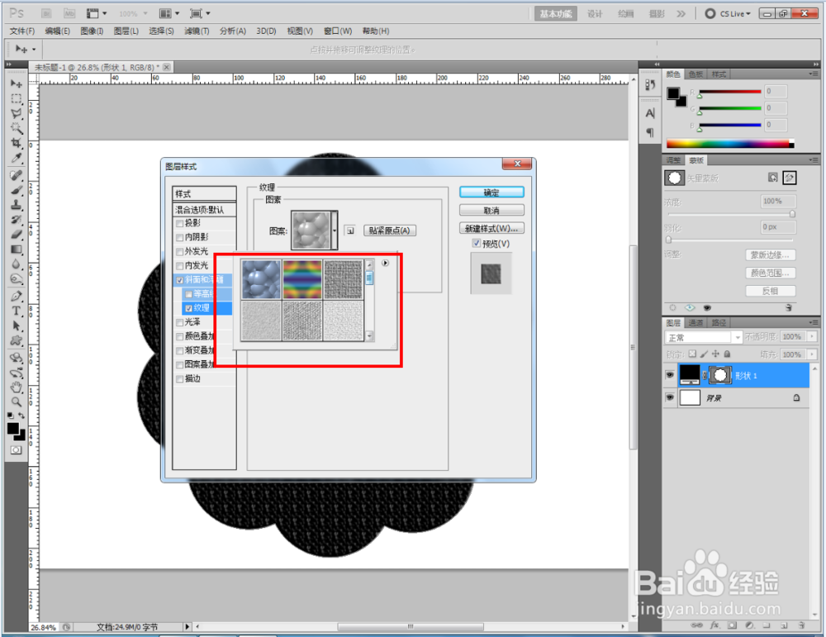Delete layer using trash icon
Viewport: 826px width, 637px height.
point(802,625)
